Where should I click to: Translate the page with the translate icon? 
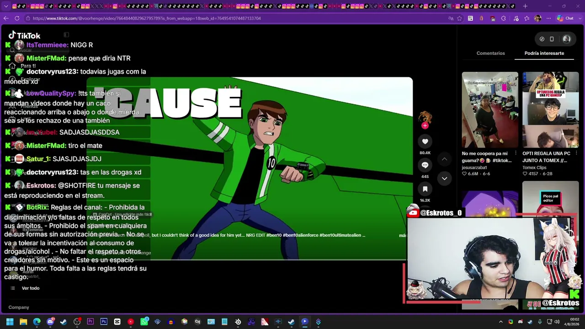pyautogui.click(x=451, y=18)
